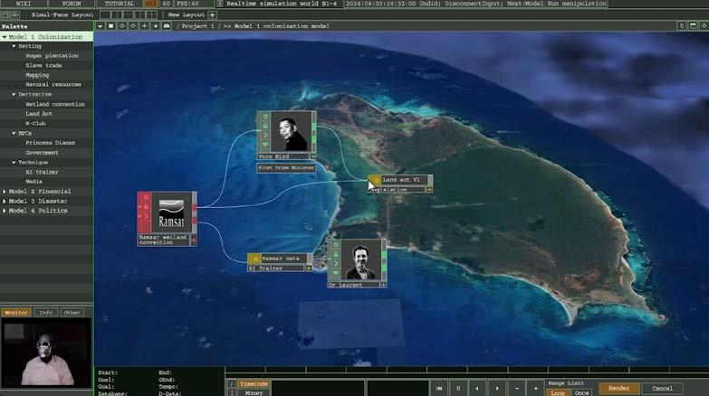The height and width of the screenshot is (396, 709).
Task: Click the plus icon beside New Layout
Action: pos(213,15)
